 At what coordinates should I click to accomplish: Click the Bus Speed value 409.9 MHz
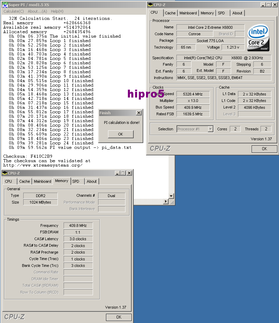193,107
